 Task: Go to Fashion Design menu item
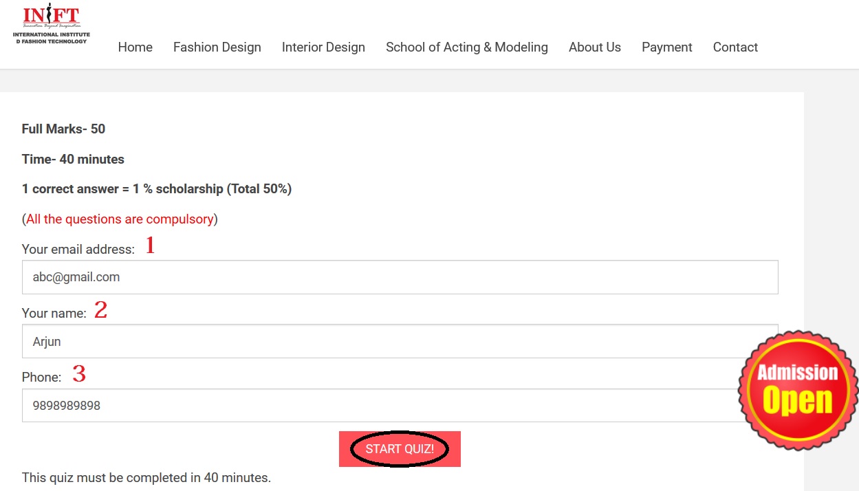click(217, 47)
